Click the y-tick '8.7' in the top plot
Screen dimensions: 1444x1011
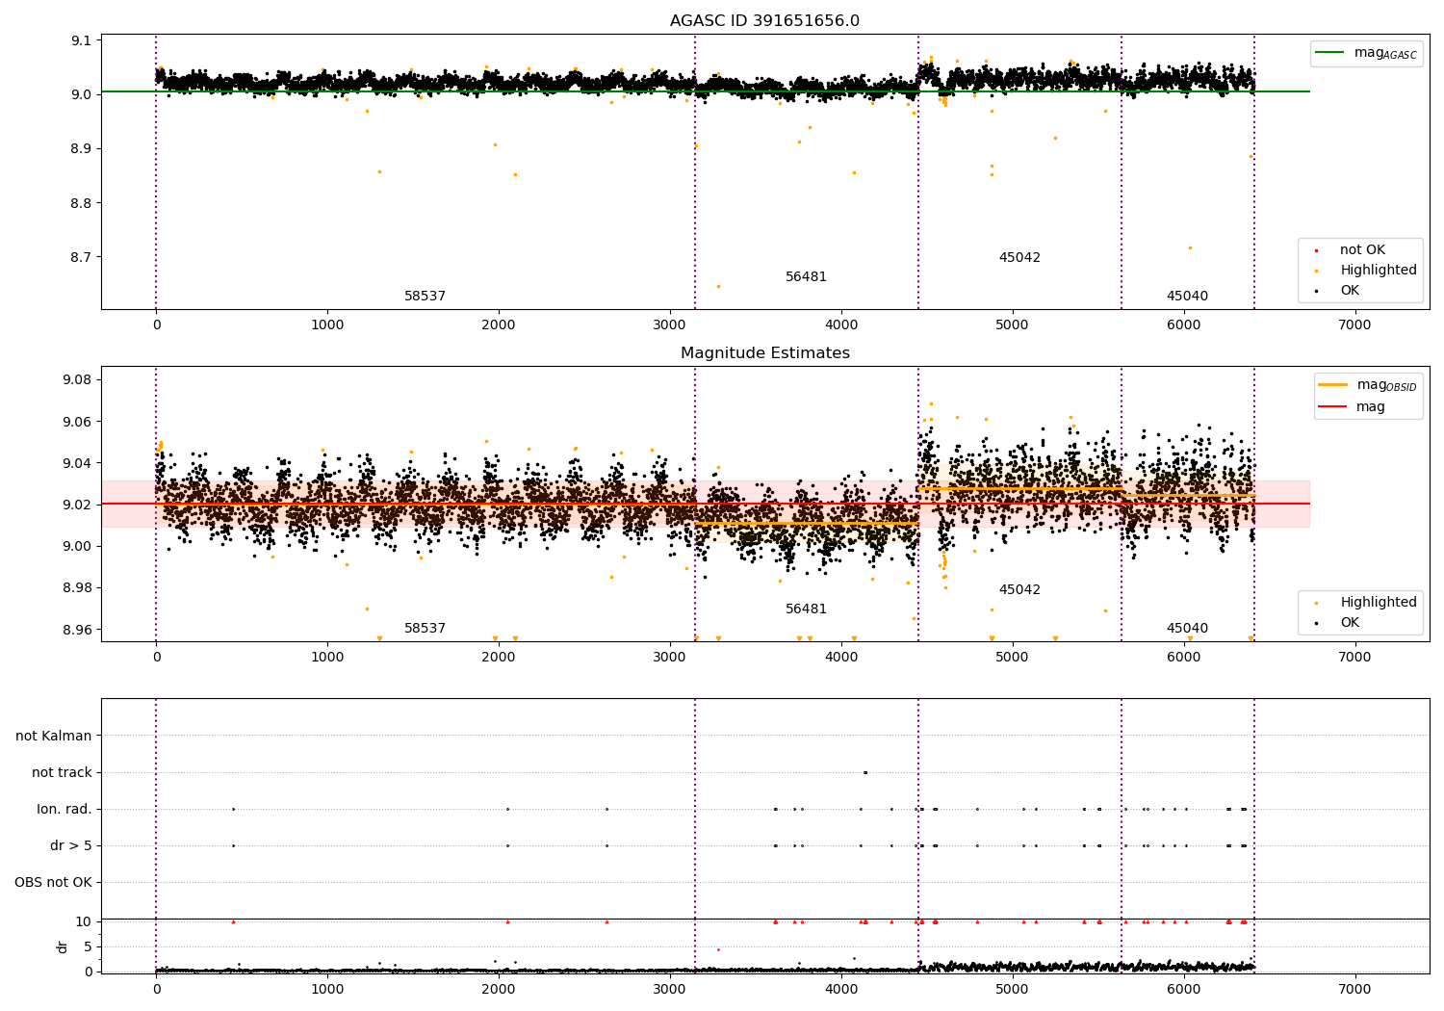[x=81, y=258]
